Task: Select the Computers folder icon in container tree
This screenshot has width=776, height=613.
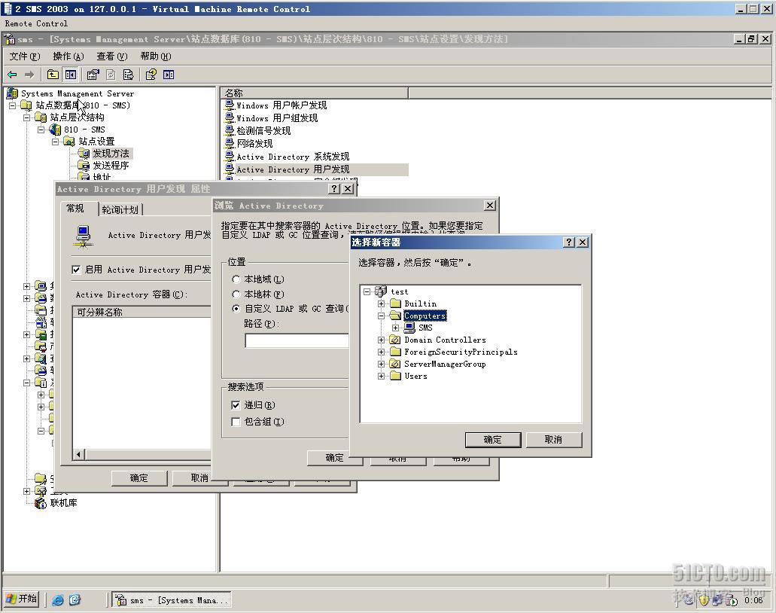Action: [395, 316]
